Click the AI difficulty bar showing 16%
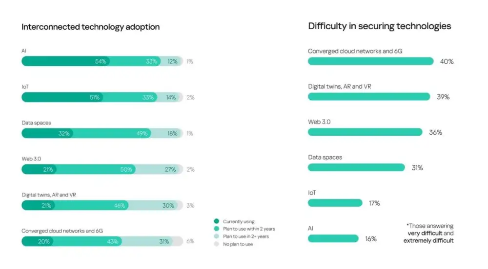Image resolution: width=488 pixels, height=269 pixels. click(333, 238)
